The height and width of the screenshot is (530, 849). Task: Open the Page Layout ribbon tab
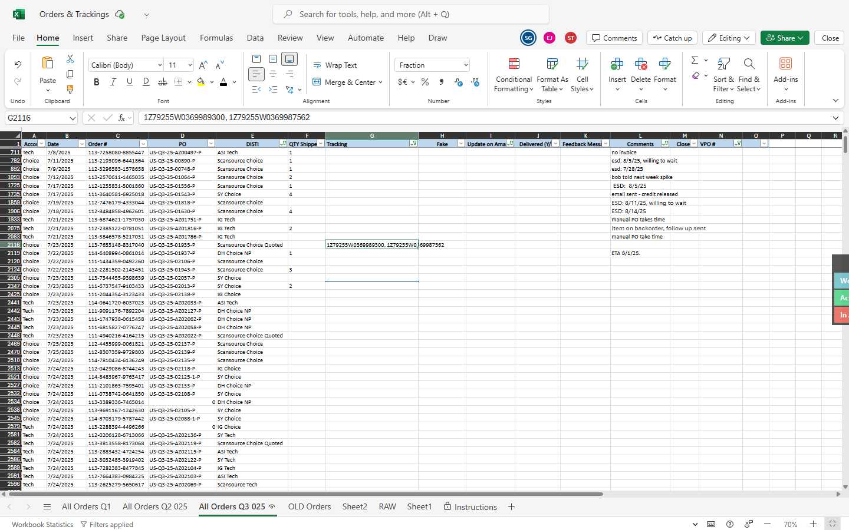163,38
